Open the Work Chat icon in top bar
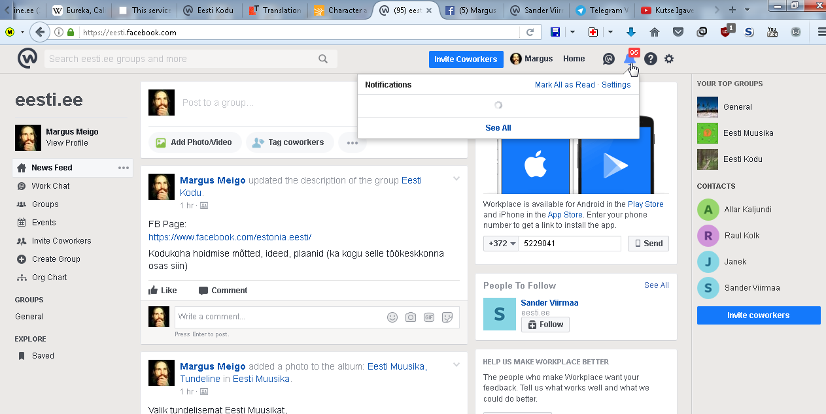The width and height of the screenshot is (826, 414). tap(608, 59)
